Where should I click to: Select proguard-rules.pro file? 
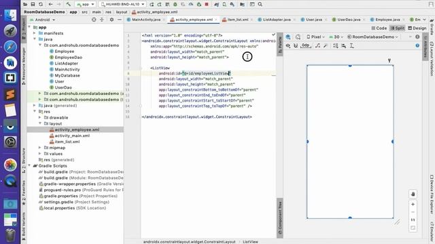(x=63, y=190)
